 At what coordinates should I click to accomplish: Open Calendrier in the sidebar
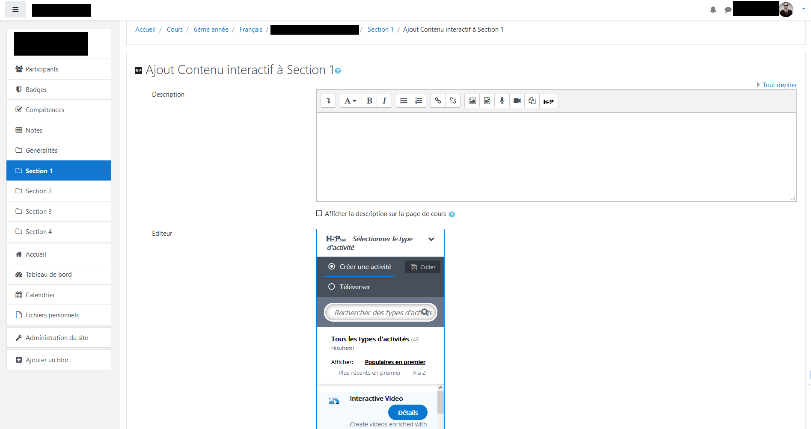(x=59, y=295)
